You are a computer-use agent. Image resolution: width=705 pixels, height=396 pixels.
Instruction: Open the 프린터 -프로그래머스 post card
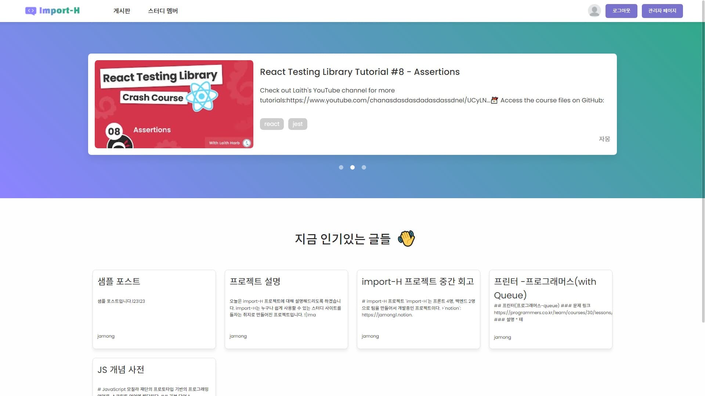pos(550,309)
